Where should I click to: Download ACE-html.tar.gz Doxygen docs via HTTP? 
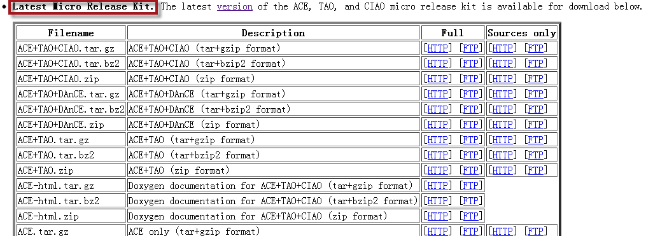click(x=437, y=185)
